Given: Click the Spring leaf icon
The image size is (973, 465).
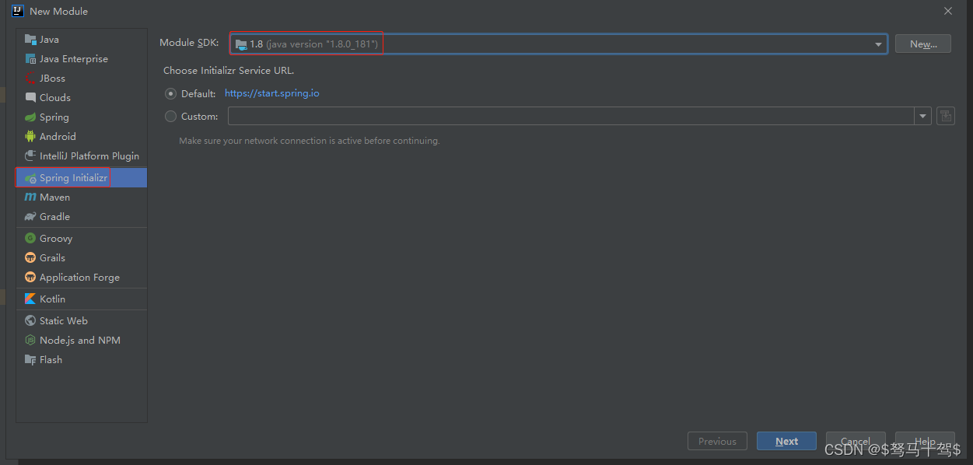Looking at the screenshot, I should click(x=30, y=117).
